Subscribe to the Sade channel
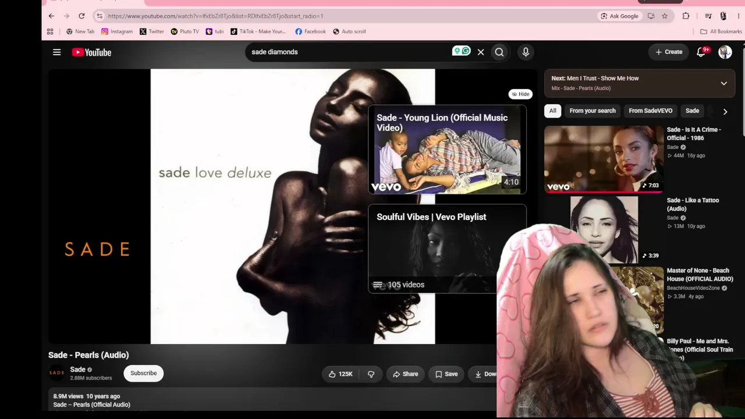745x419 pixels. 143,373
